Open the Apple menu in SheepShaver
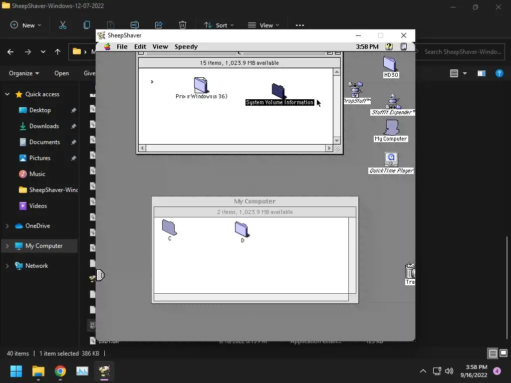 107,46
